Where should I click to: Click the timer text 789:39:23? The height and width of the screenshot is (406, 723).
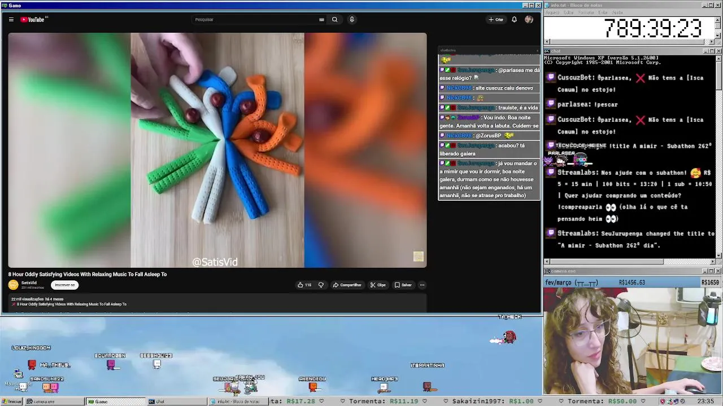click(653, 28)
